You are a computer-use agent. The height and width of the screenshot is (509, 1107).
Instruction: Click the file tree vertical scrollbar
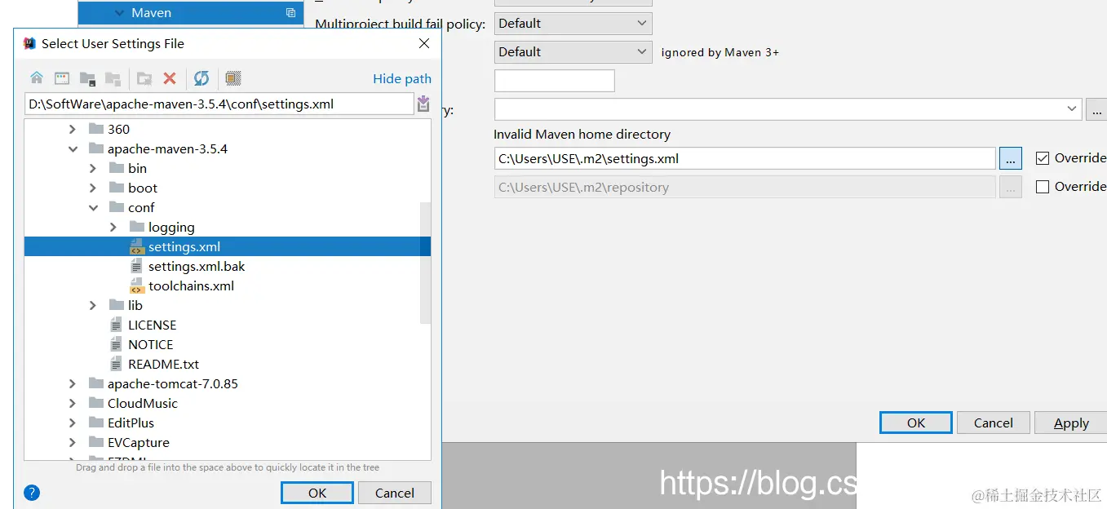coord(425,261)
